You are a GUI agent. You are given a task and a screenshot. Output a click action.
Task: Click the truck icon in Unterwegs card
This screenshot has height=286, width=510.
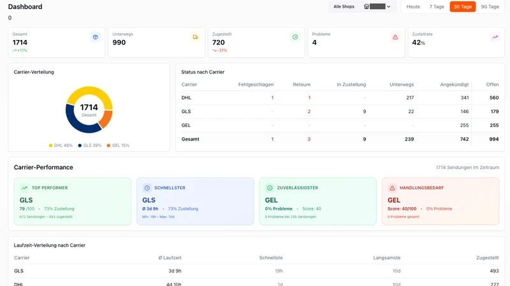pyautogui.click(x=195, y=37)
